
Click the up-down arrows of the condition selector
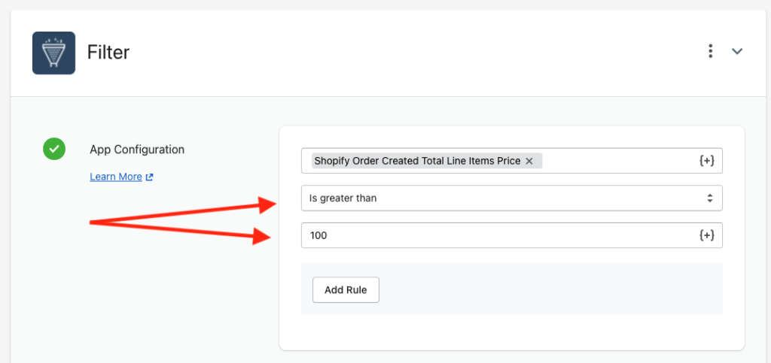[709, 198]
